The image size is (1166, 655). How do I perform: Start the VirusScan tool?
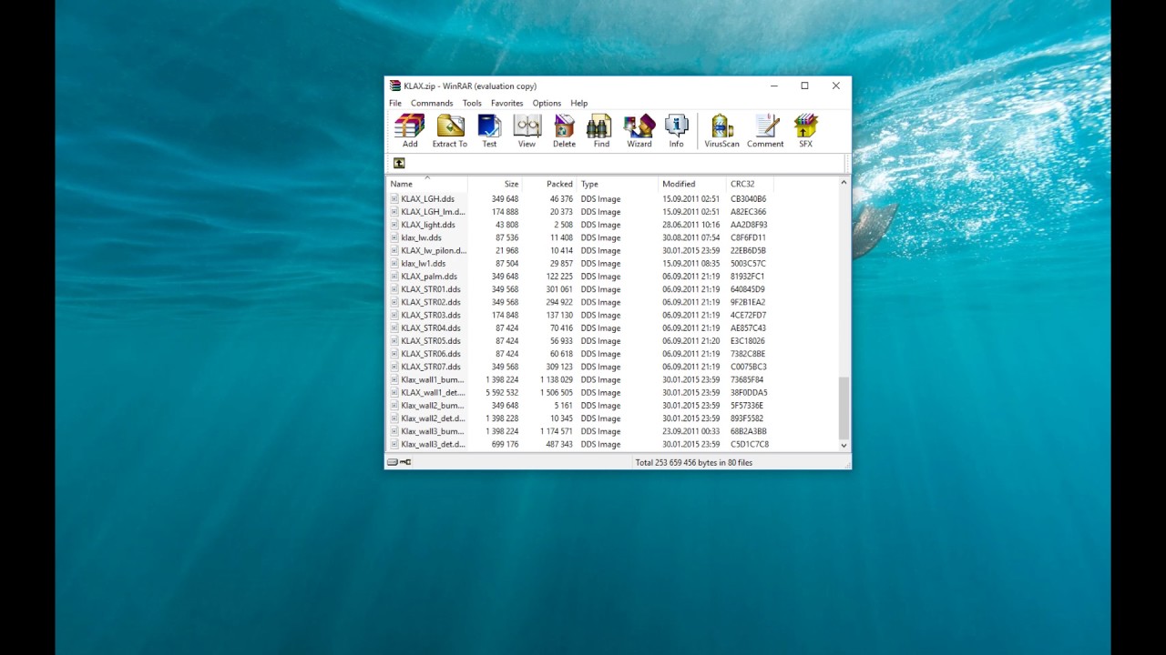click(721, 130)
